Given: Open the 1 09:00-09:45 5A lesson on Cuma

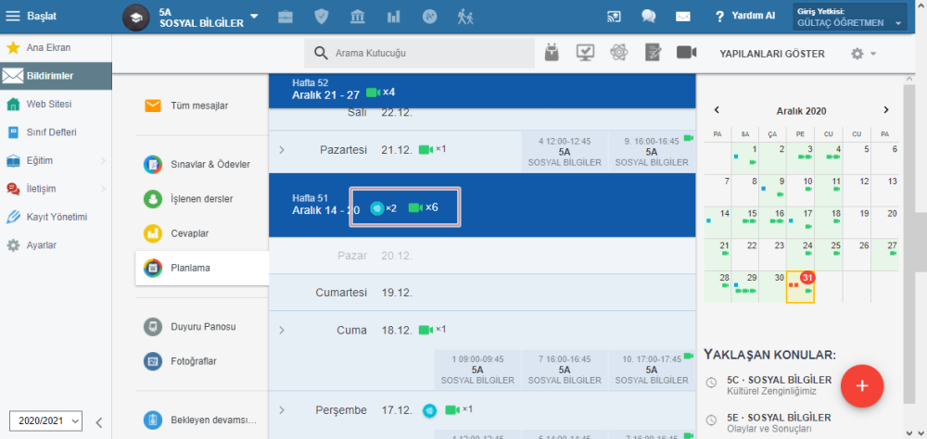Looking at the screenshot, I should click(x=477, y=370).
